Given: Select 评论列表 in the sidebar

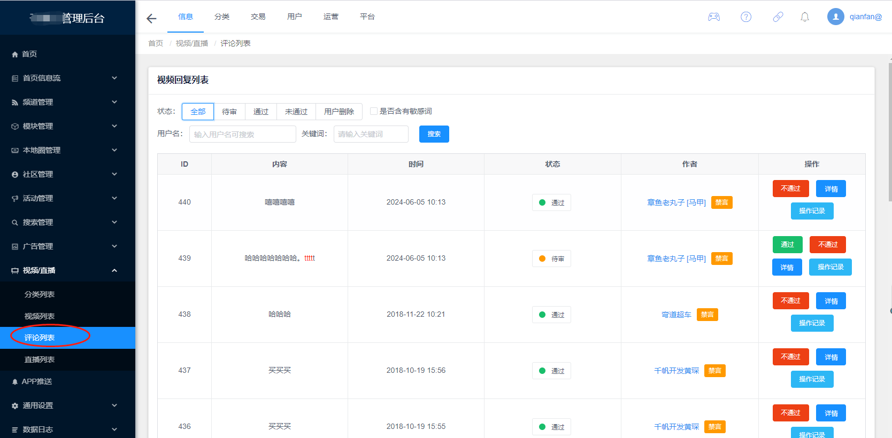Looking at the screenshot, I should (67, 338).
